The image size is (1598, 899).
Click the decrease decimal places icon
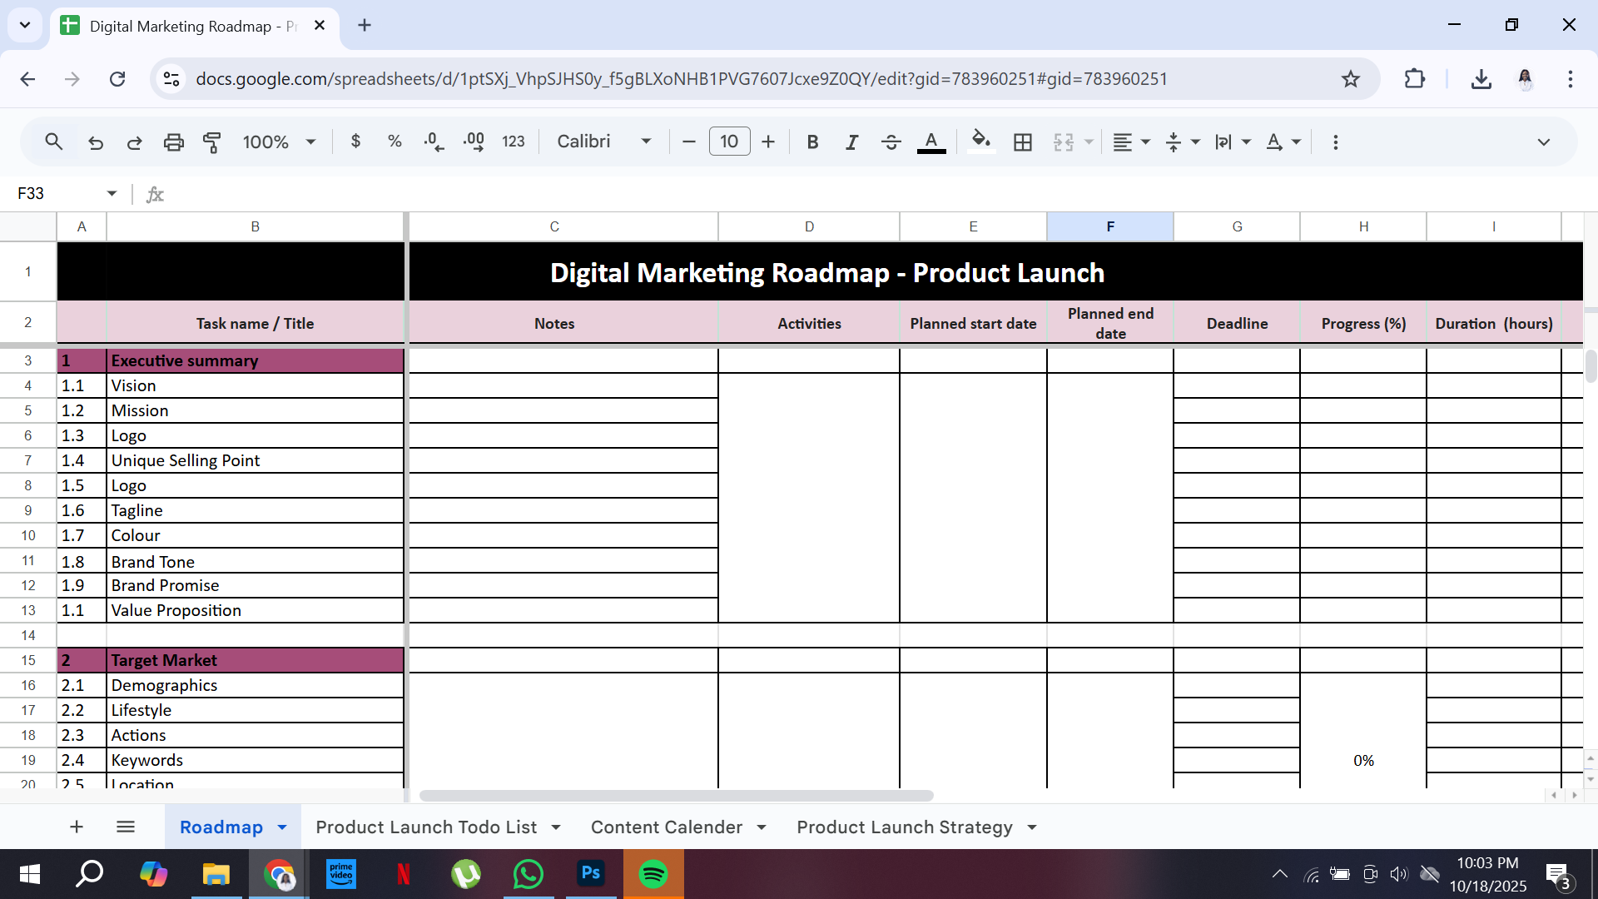click(x=434, y=142)
